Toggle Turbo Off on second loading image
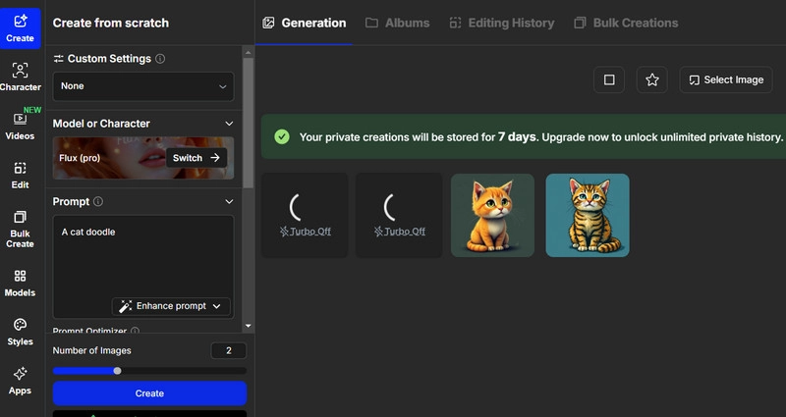 point(399,232)
